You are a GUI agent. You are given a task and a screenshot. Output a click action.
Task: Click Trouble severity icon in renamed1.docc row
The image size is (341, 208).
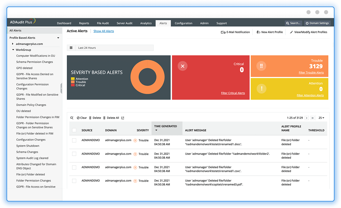(135, 140)
